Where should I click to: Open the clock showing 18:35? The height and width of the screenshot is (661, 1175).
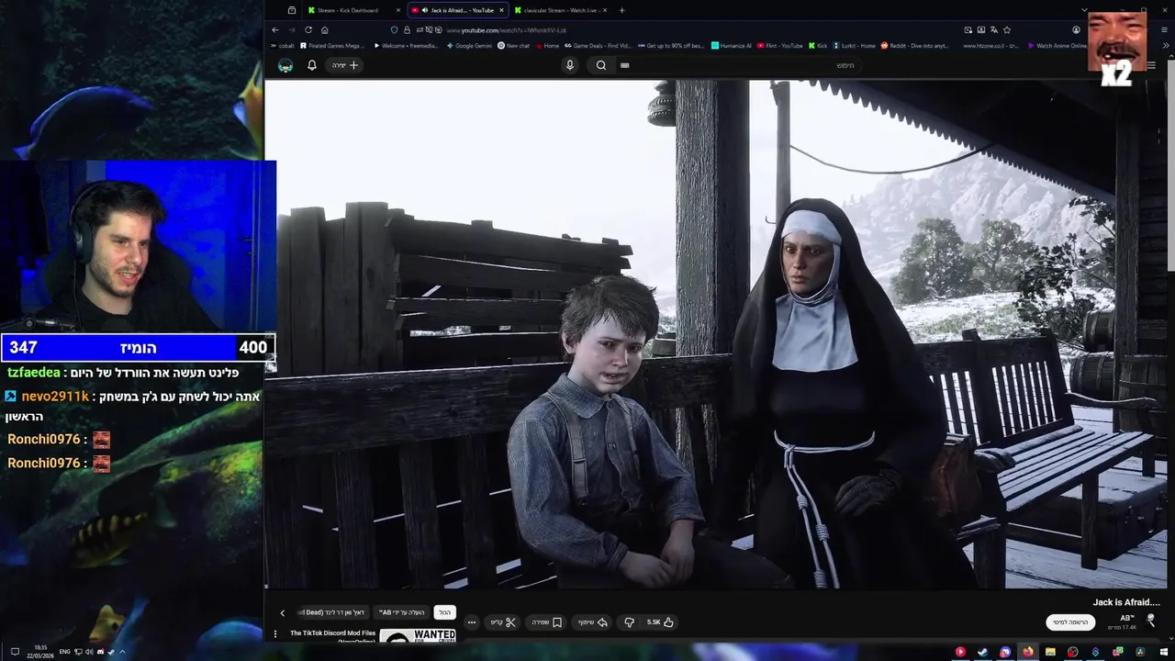[41, 651]
